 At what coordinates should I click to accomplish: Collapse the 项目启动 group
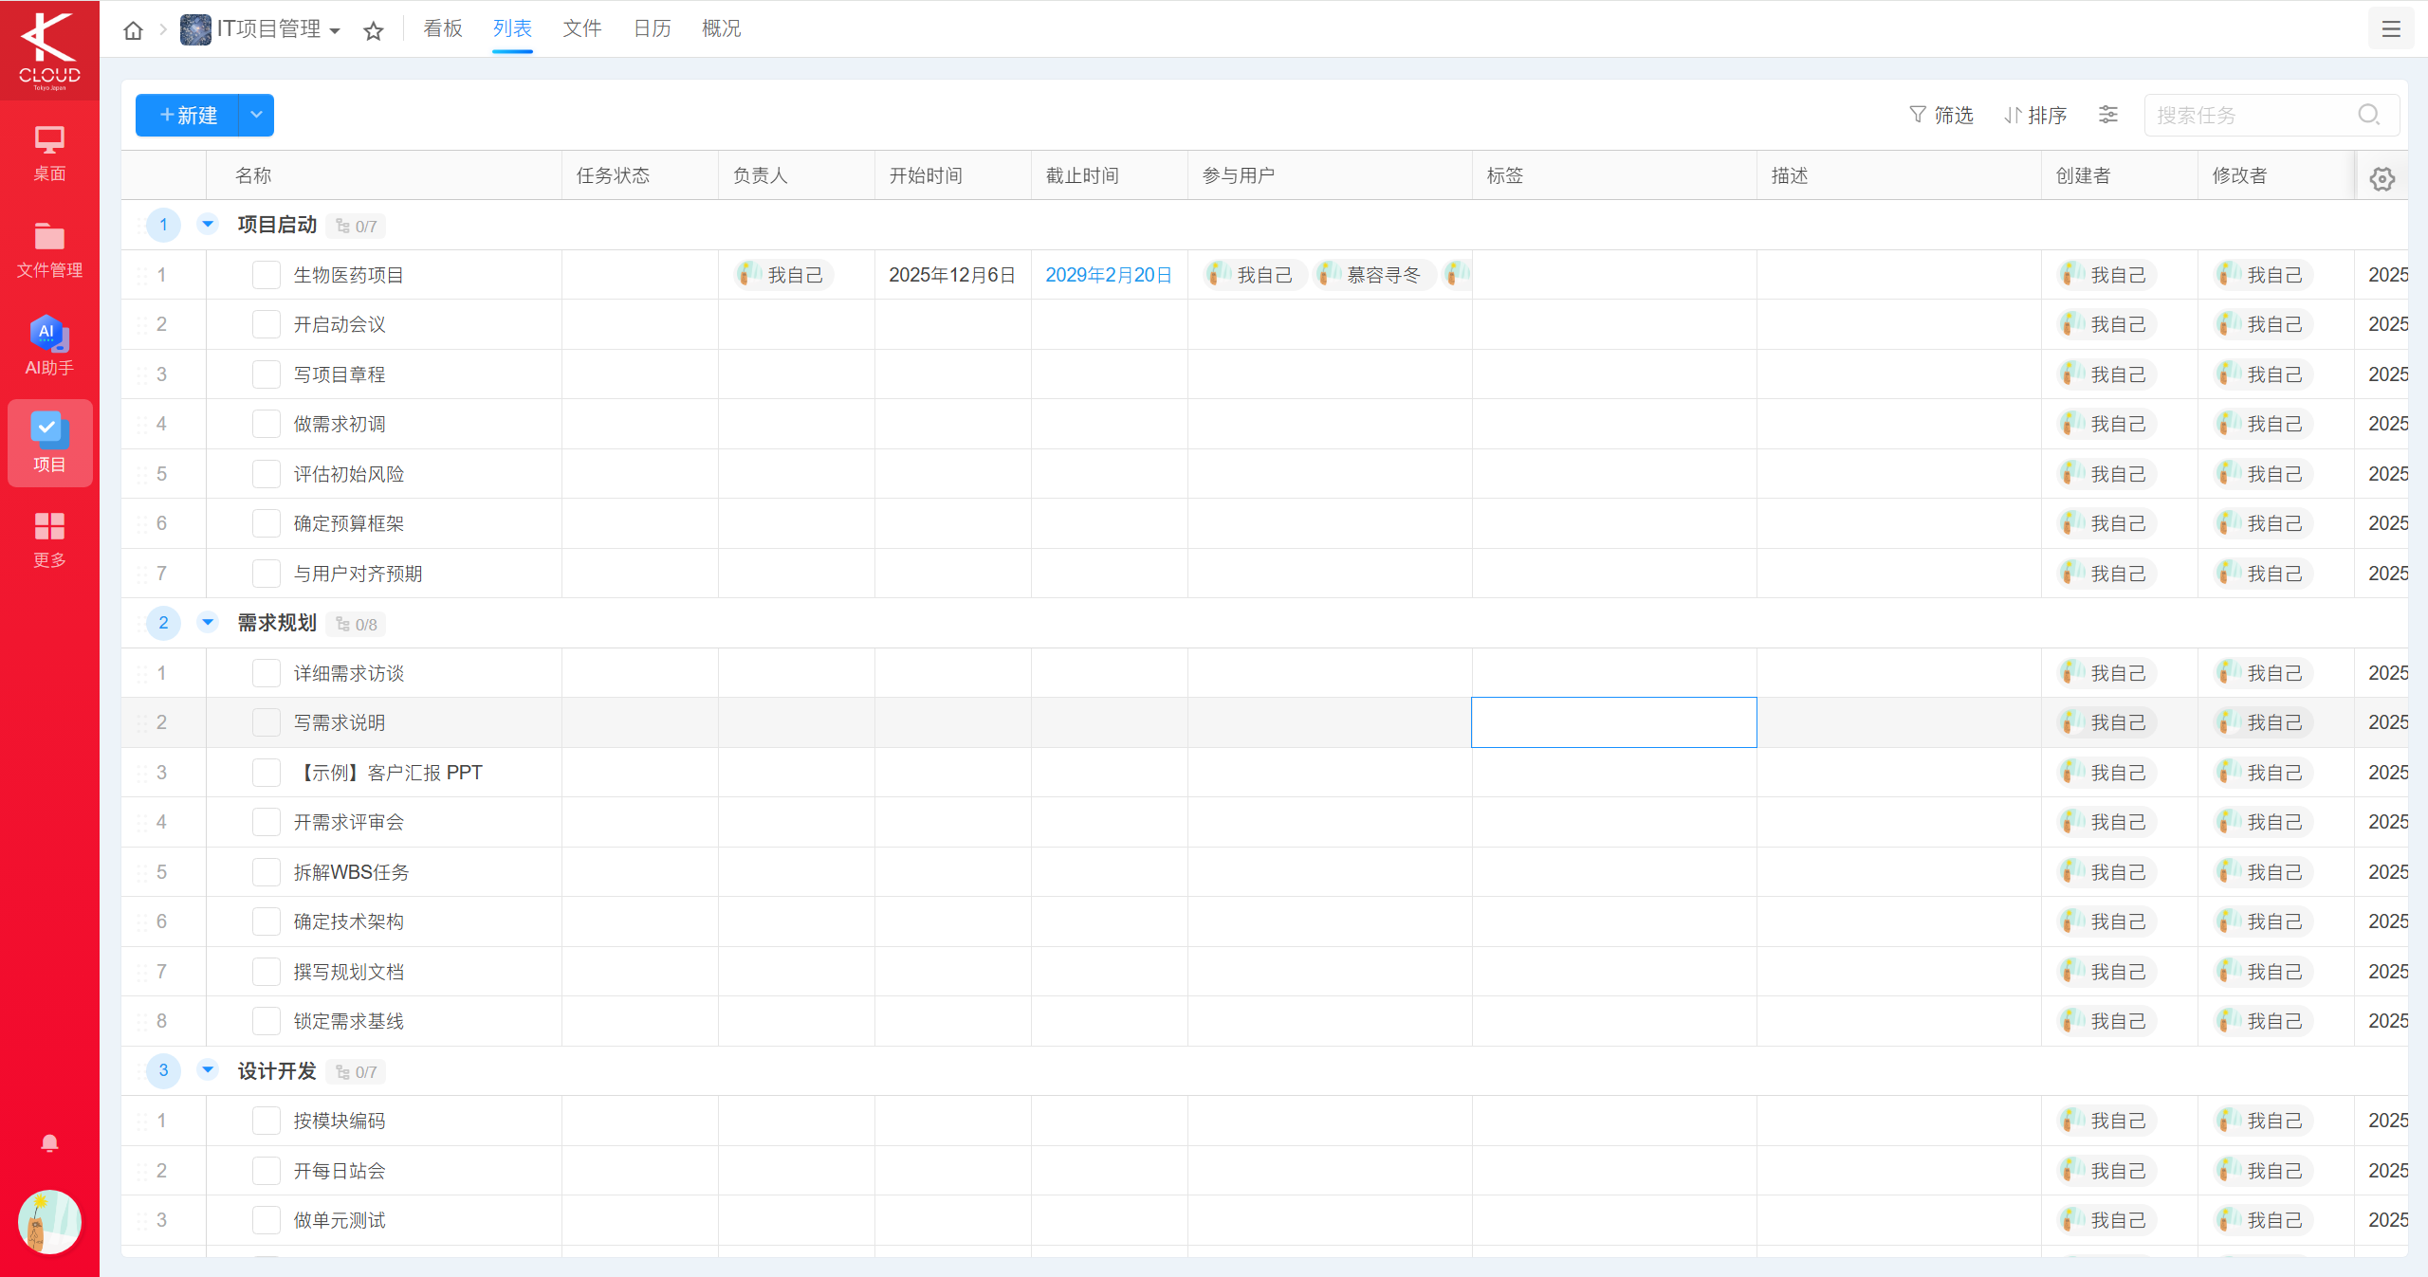(x=208, y=224)
